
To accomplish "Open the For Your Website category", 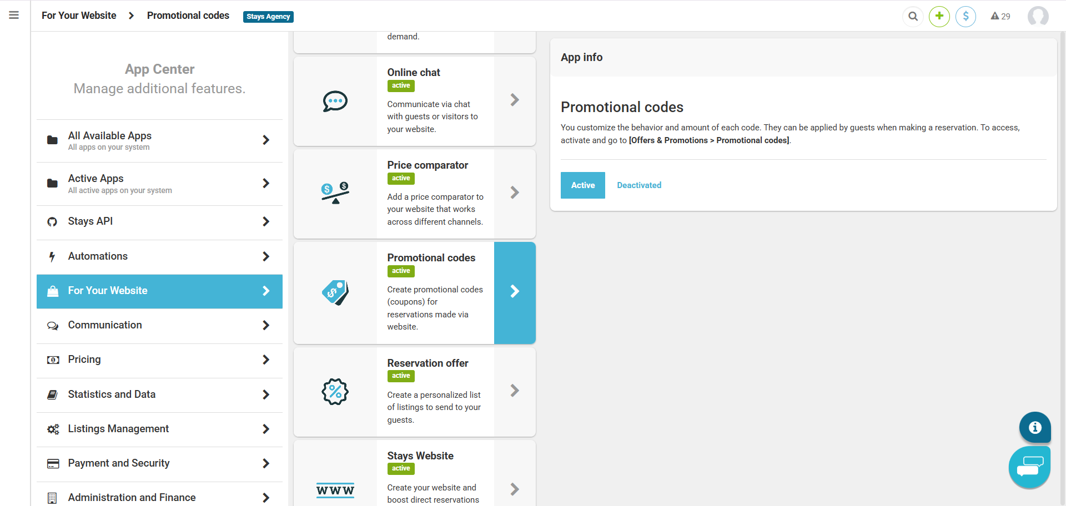I will (x=159, y=291).
